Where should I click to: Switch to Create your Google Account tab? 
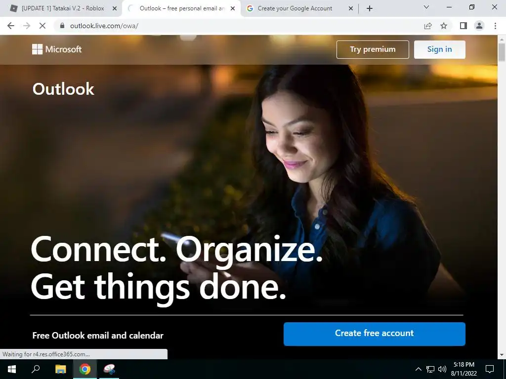pyautogui.click(x=295, y=8)
